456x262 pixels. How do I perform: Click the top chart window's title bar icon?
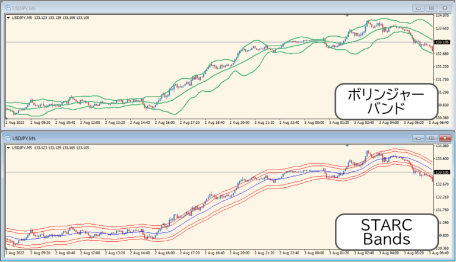pyautogui.click(x=5, y=8)
